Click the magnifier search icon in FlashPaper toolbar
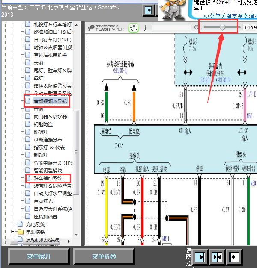Viewport: 257px width, 268px height. (197, 27)
